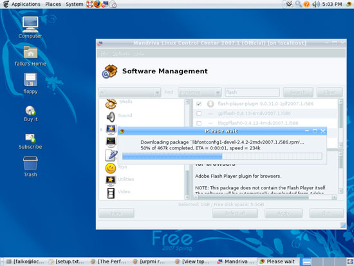Click the Please wait dialog title icon
Screen dimensions: 354x266
click(x=122, y=131)
